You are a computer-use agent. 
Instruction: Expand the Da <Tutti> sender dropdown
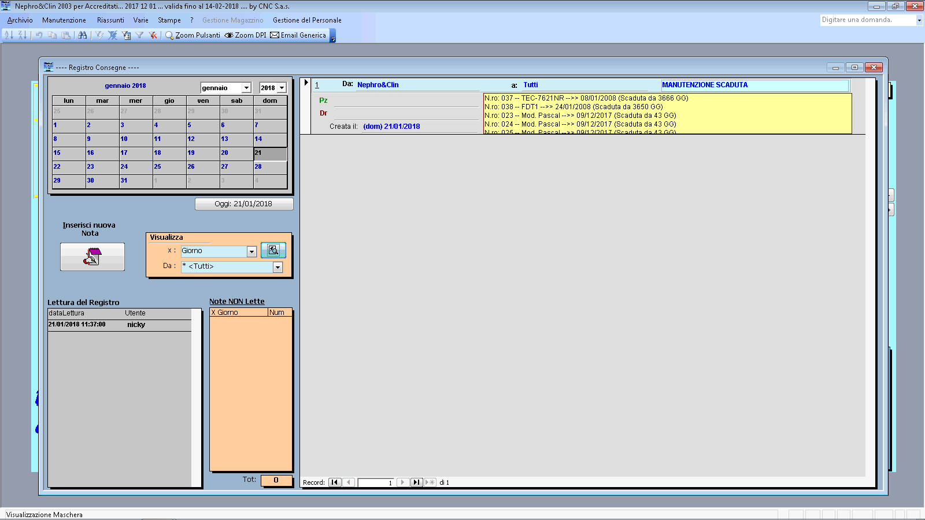click(277, 267)
